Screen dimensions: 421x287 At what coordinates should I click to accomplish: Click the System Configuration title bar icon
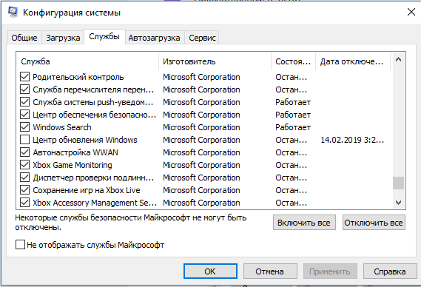point(13,12)
